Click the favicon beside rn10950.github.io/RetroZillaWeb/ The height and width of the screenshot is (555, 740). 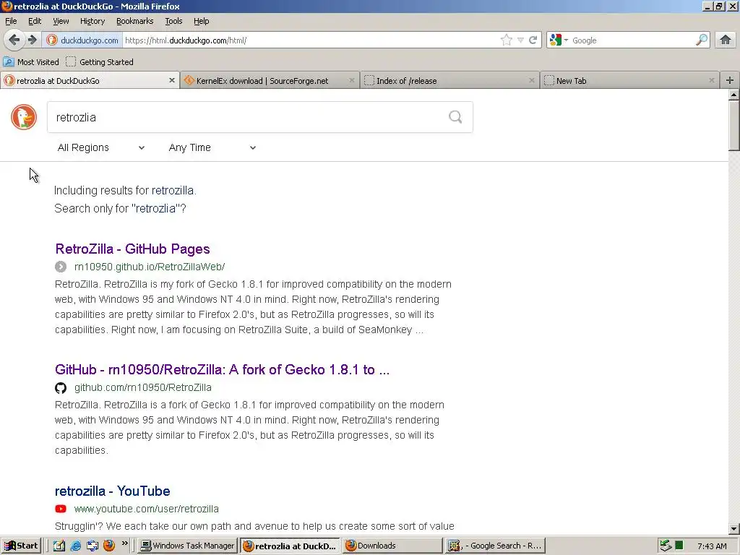[61, 267]
